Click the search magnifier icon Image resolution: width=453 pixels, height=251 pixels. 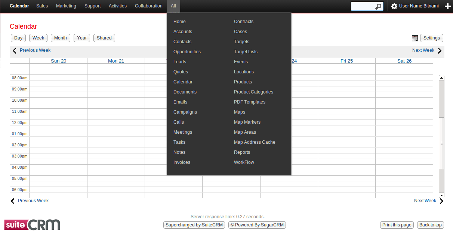click(x=379, y=6)
